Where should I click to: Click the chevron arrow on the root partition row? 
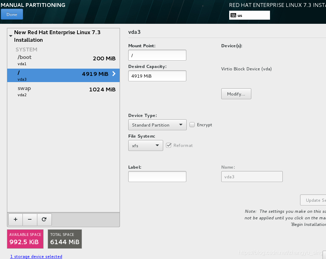coord(114,73)
